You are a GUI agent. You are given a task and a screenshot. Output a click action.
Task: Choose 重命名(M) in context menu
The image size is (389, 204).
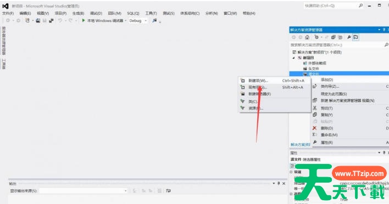click(x=351, y=135)
